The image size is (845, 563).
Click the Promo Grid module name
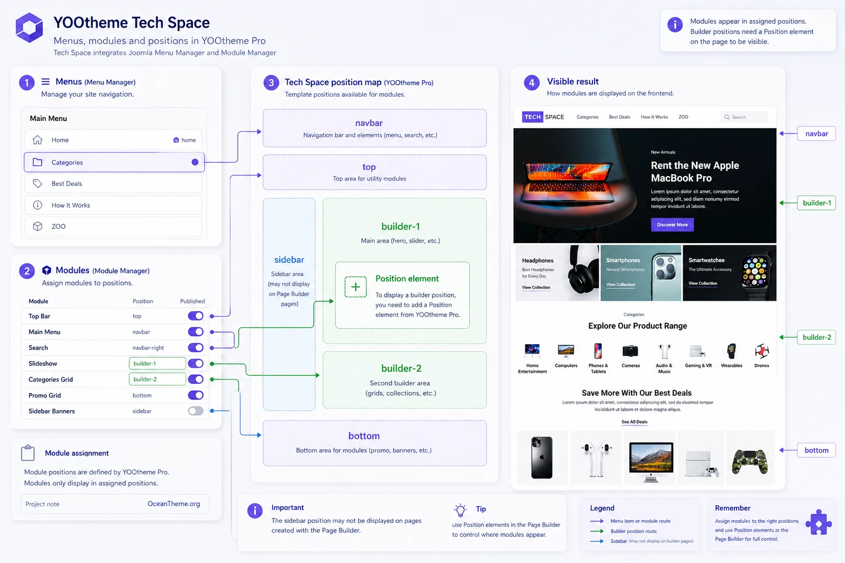pos(45,395)
